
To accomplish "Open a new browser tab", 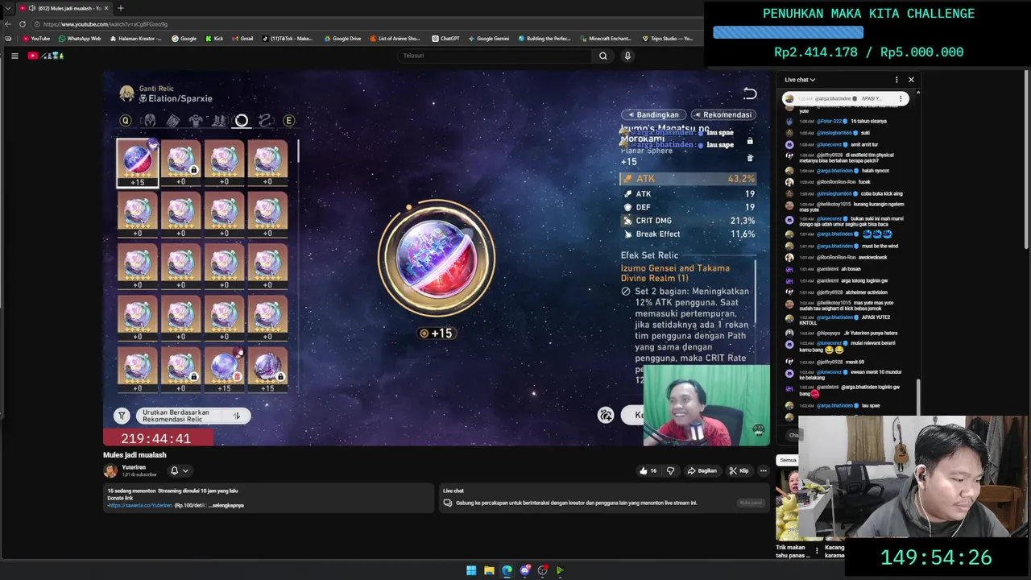I will (x=120, y=8).
